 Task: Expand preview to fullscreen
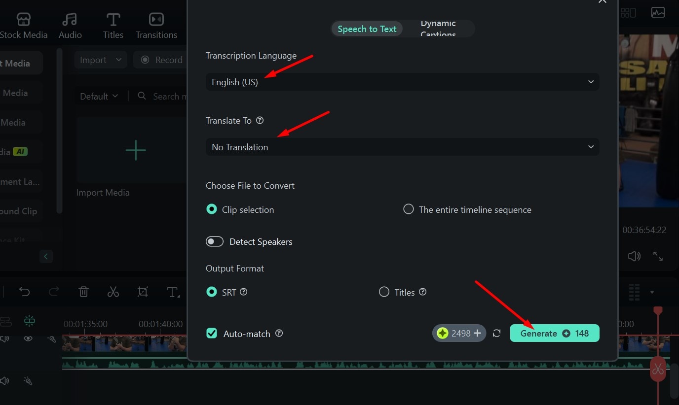pos(658,256)
